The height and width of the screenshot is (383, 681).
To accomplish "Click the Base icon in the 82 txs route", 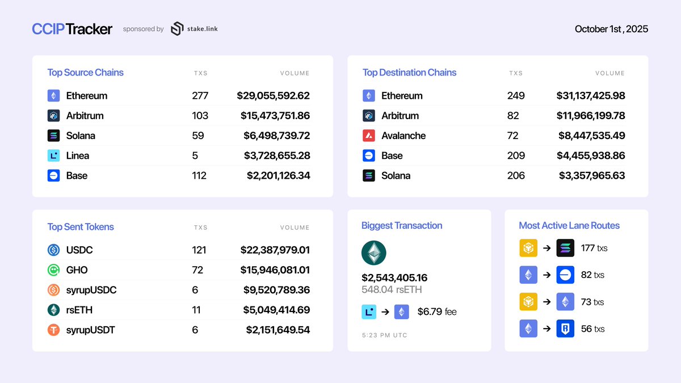I will 565,275.
